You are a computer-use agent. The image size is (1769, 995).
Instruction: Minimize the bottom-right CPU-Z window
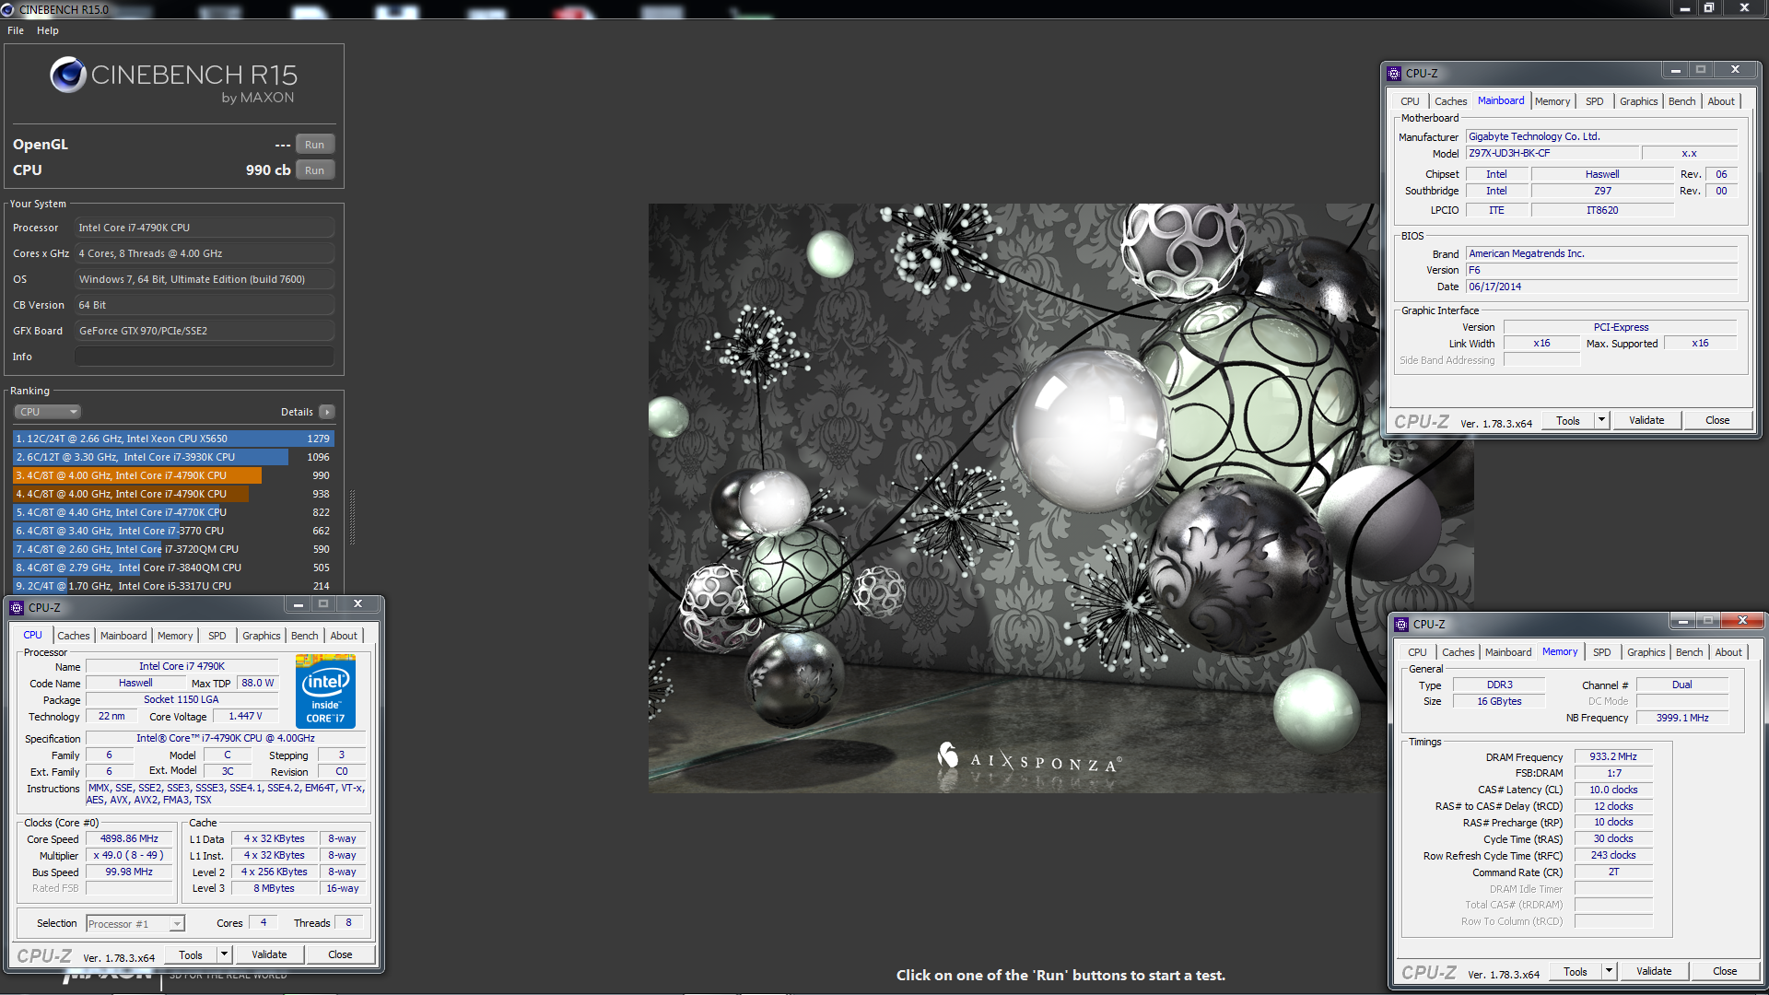tap(1682, 621)
